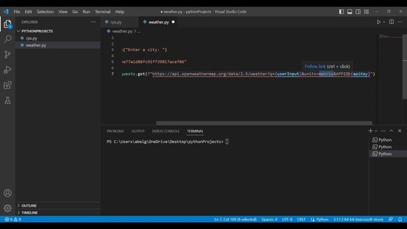Click the editor horizontal scrollbar

[264, 123]
